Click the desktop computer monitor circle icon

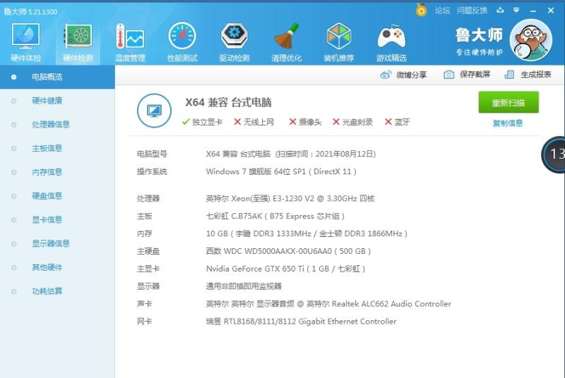pyautogui.click(x=154, y=111)
